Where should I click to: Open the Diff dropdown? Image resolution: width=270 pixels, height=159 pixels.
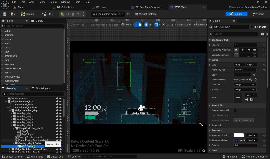click(x=48, y=14)
